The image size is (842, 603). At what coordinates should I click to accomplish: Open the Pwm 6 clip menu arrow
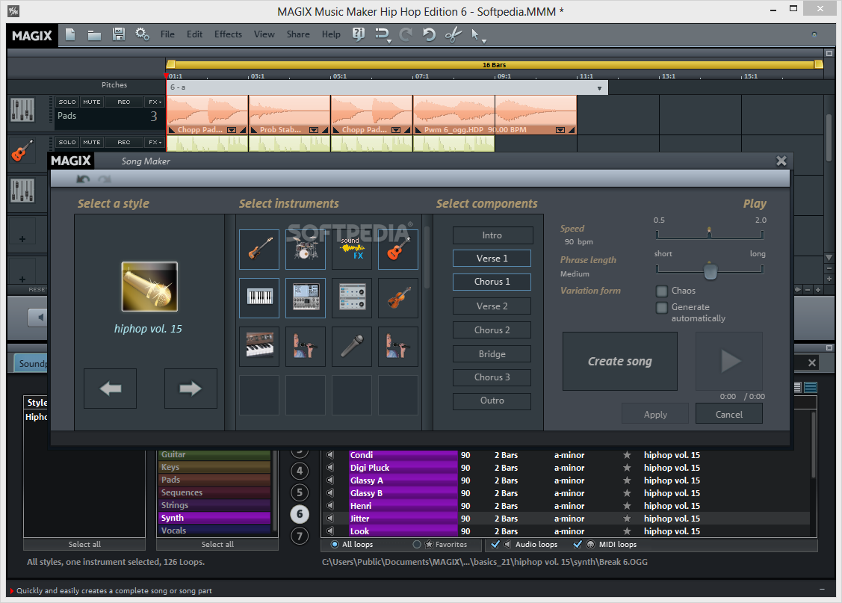pos(560,130)
